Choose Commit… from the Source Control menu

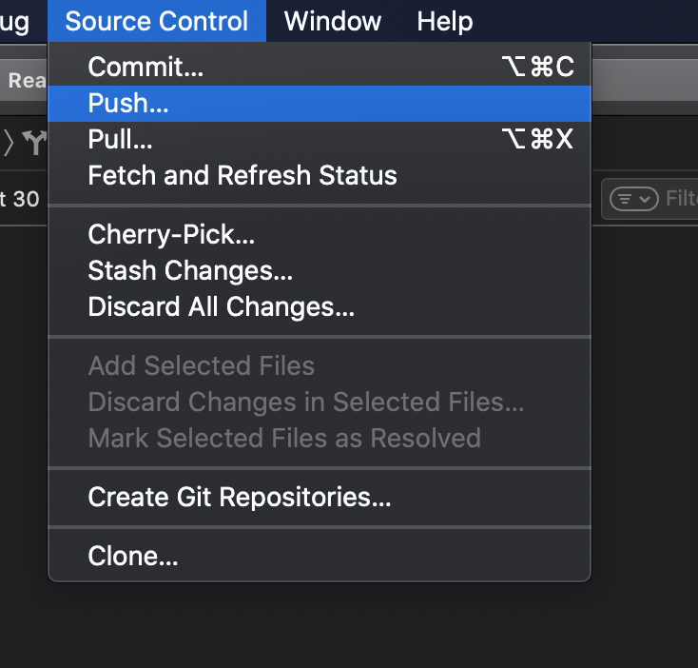pyautogui.click(x=145, y=68)
